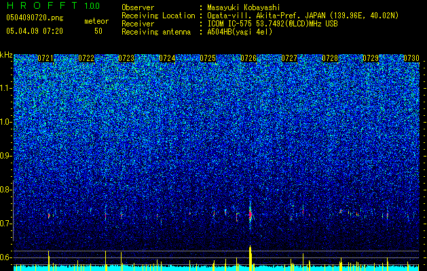This screenshot has height=271, width=427.
Task: Click the 0721 time marker
Action: click(x=45, y=58)
